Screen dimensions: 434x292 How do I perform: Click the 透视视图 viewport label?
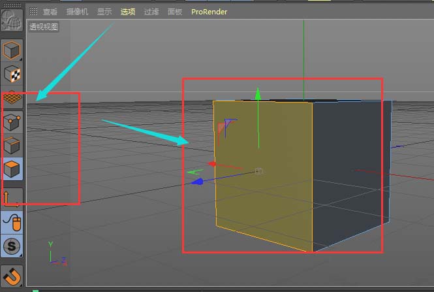pyautogui.click(x=44, y=27)
